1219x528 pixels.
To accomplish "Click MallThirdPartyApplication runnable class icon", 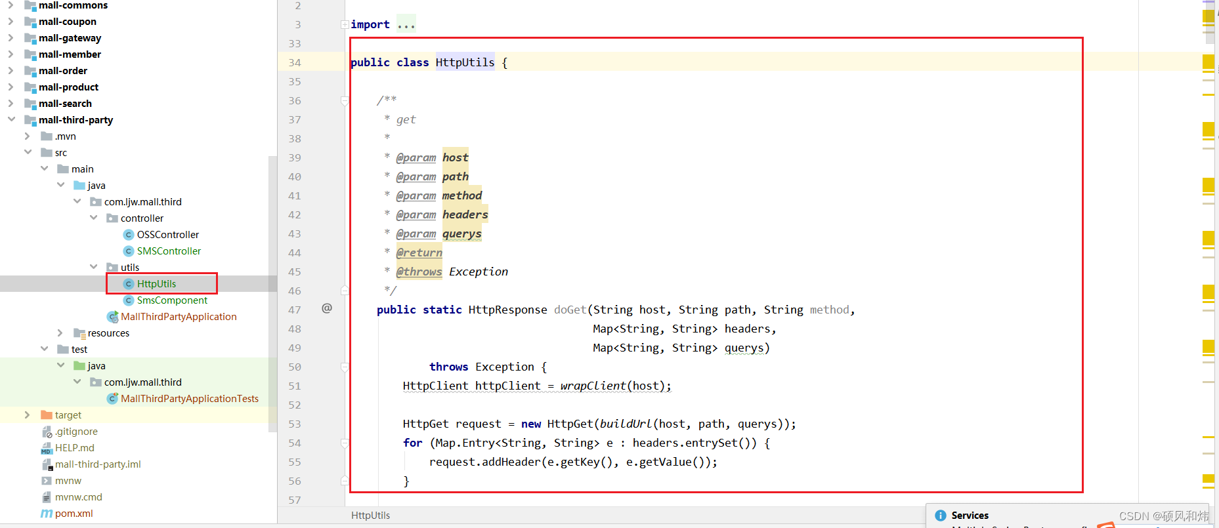I will (112, 317).
